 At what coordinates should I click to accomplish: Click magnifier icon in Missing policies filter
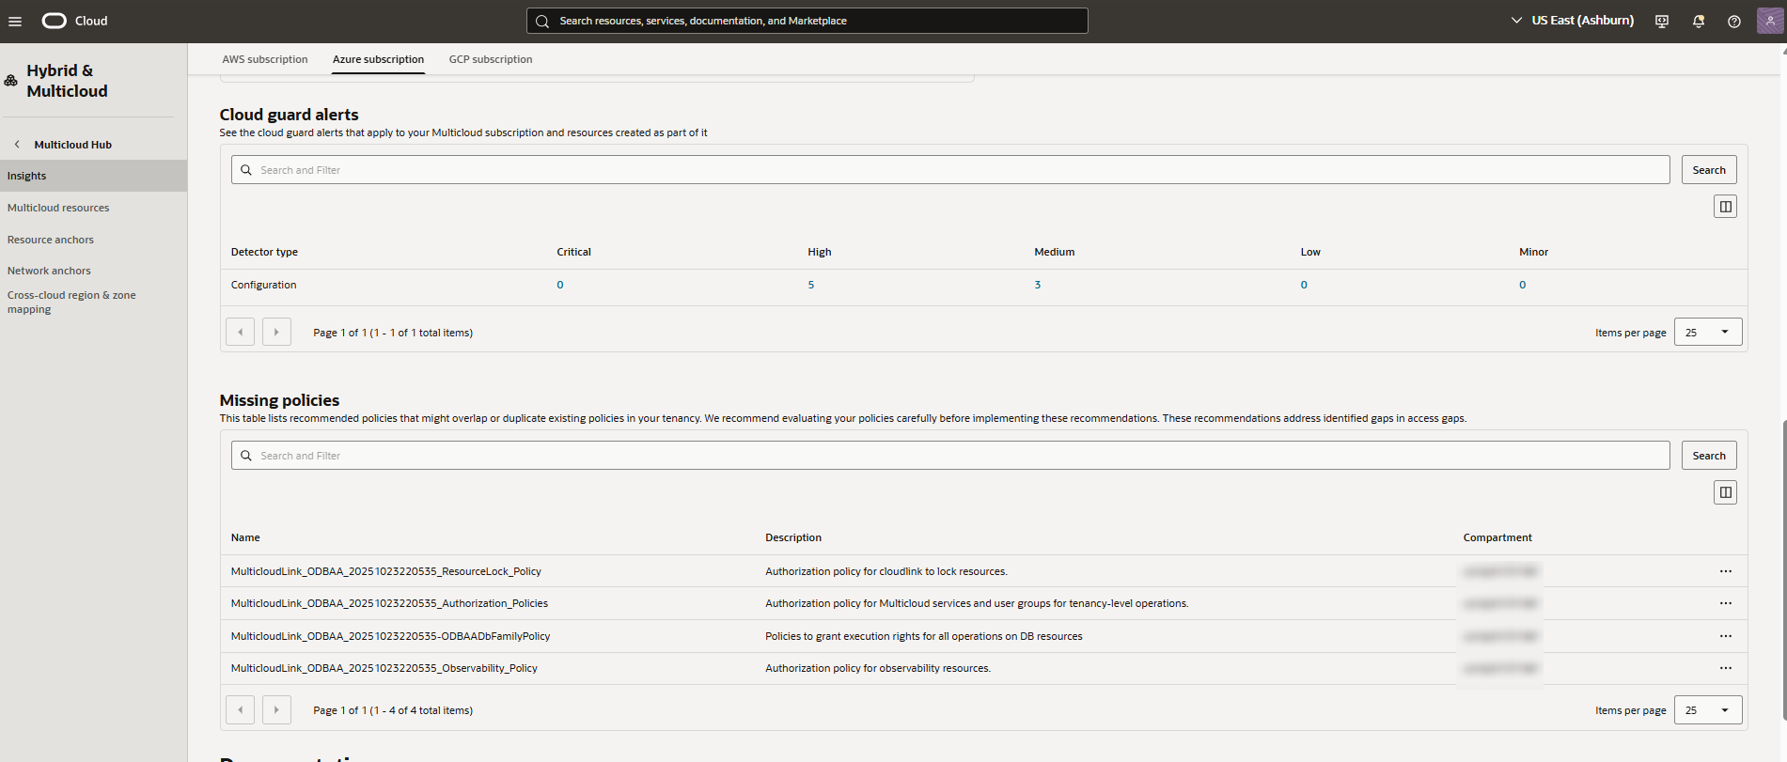[246, 456]
